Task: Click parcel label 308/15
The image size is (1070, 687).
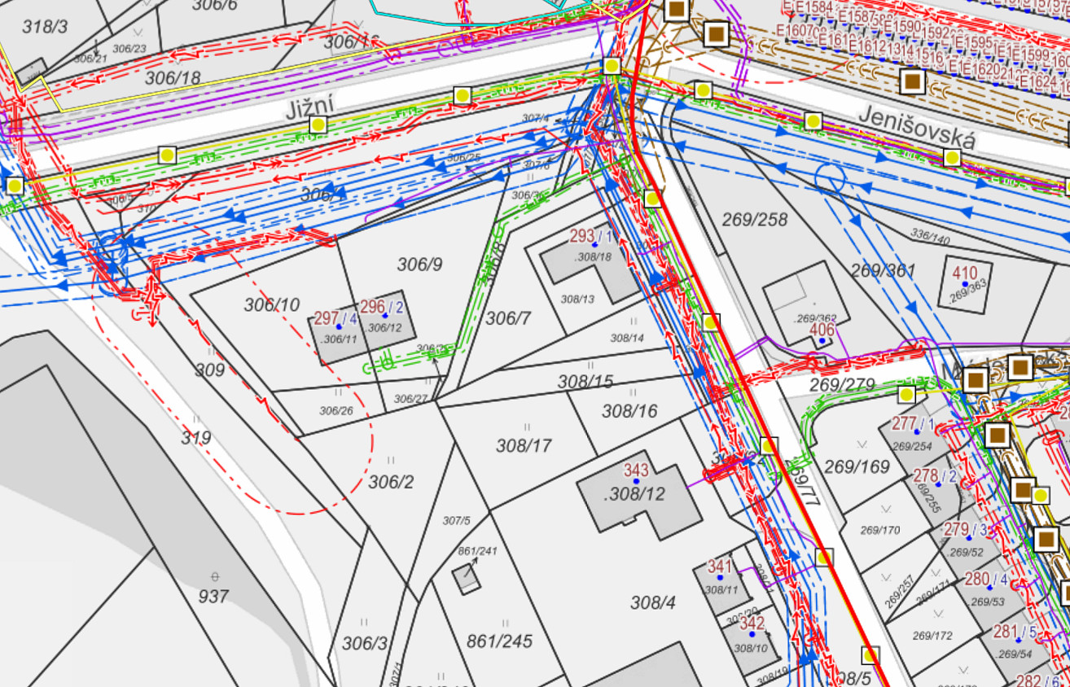Action: coord(585,381)
